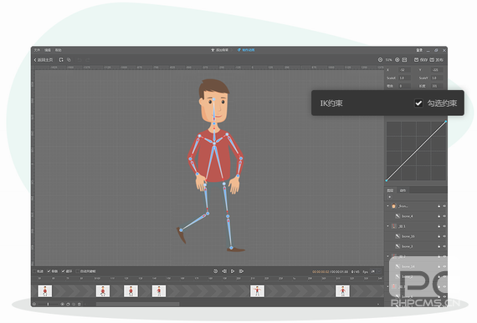The width and height of the screenshot is (477, 323).
Task: Click the trash delete keyframe icon
Action: point(79,304)
